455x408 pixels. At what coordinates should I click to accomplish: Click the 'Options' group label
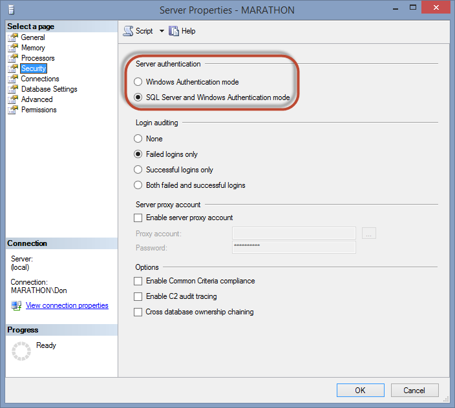click(x=147, y=267)
